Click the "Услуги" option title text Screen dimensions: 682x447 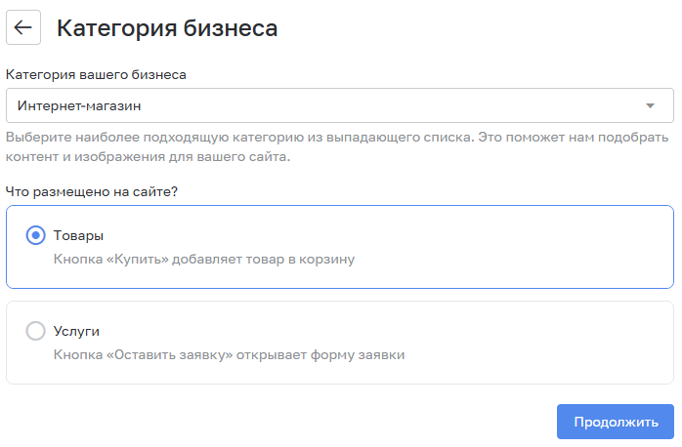click(x=77, y=331)
